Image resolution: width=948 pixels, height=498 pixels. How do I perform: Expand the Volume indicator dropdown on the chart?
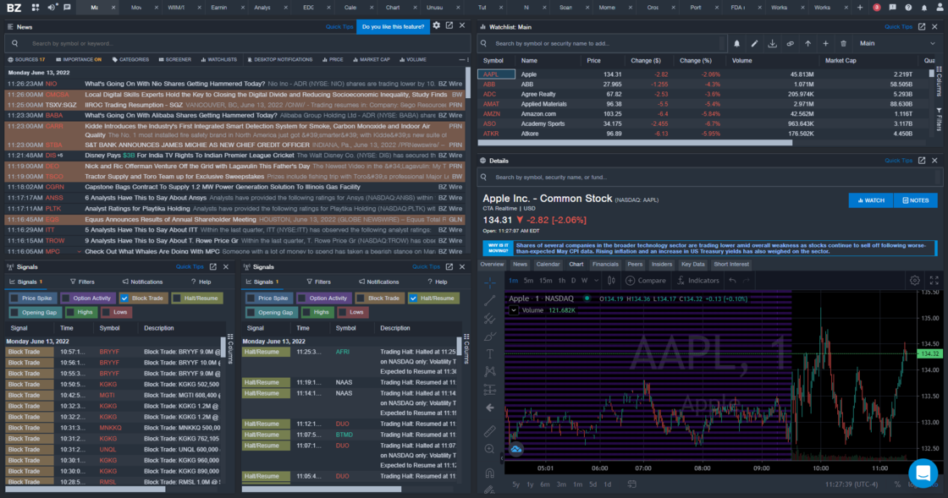click(514, 309)
